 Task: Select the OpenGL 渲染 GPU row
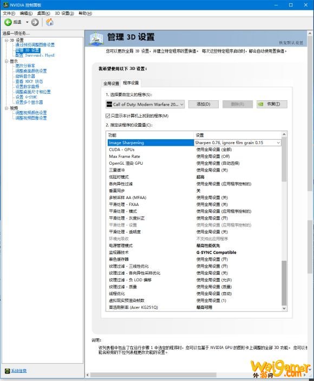194,163
